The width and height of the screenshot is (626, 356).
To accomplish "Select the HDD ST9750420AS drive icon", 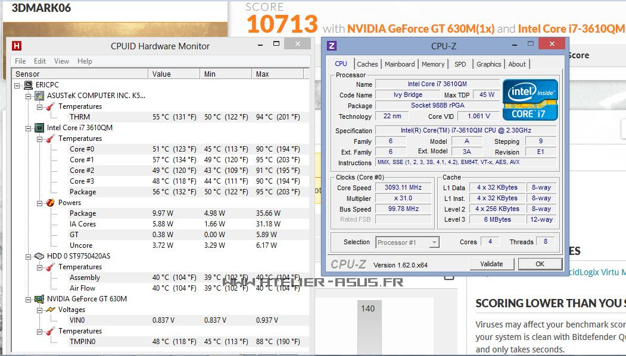I will pos(39,256).
